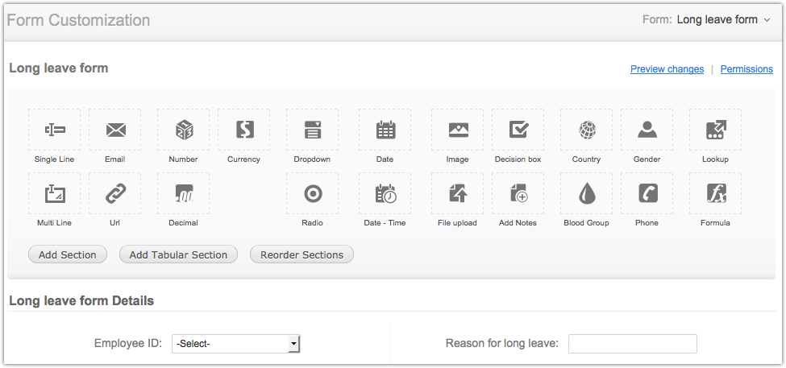Select the Single Line field icon
Viewport: 786px width, 368px height.
pos(55,130)
